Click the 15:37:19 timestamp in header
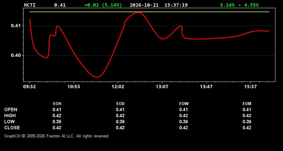283x151 pixels. click(176, 5)
